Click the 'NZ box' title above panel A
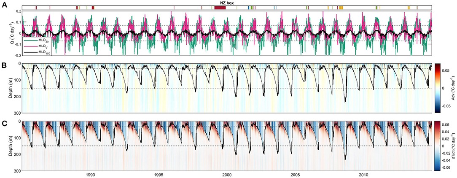The image size is (457, 178). [226, 3]
